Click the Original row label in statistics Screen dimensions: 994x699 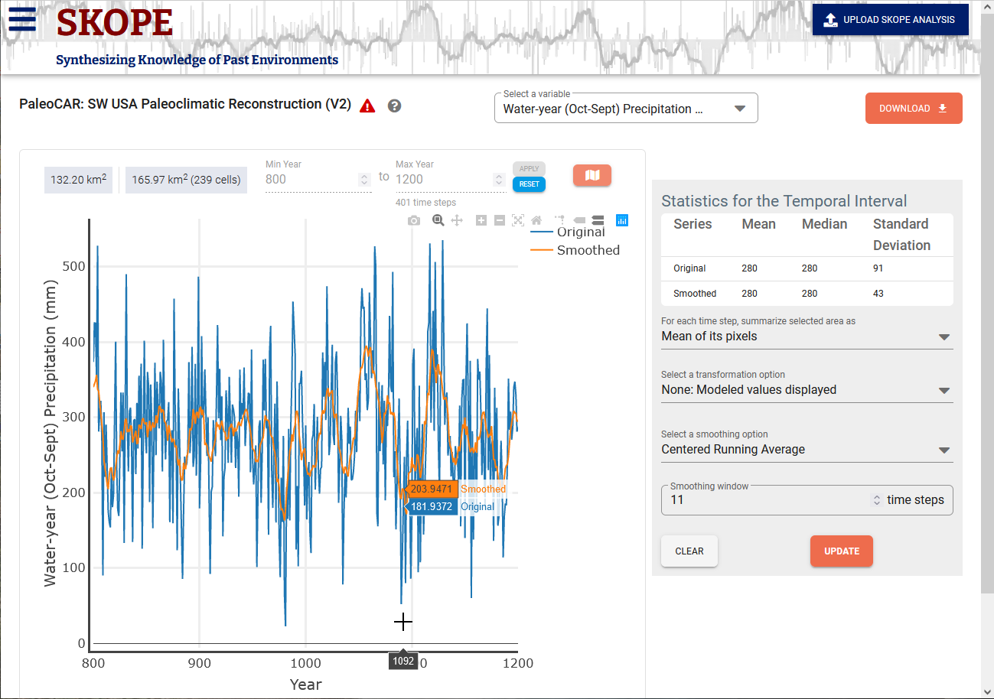[x=689, y=268]
